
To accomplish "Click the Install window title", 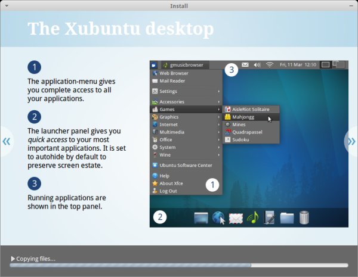I will pos(179,6).
